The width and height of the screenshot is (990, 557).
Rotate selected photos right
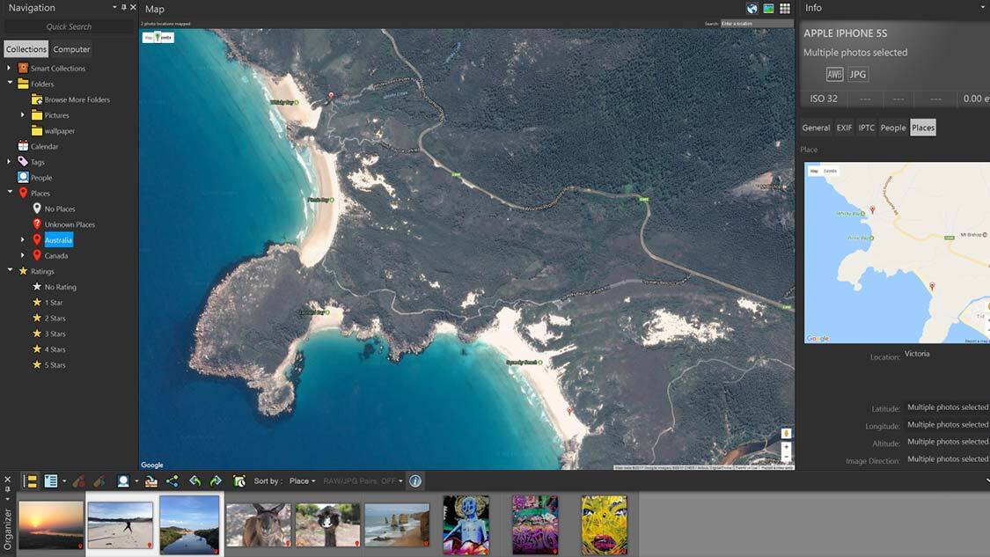[x=216, y=481]
